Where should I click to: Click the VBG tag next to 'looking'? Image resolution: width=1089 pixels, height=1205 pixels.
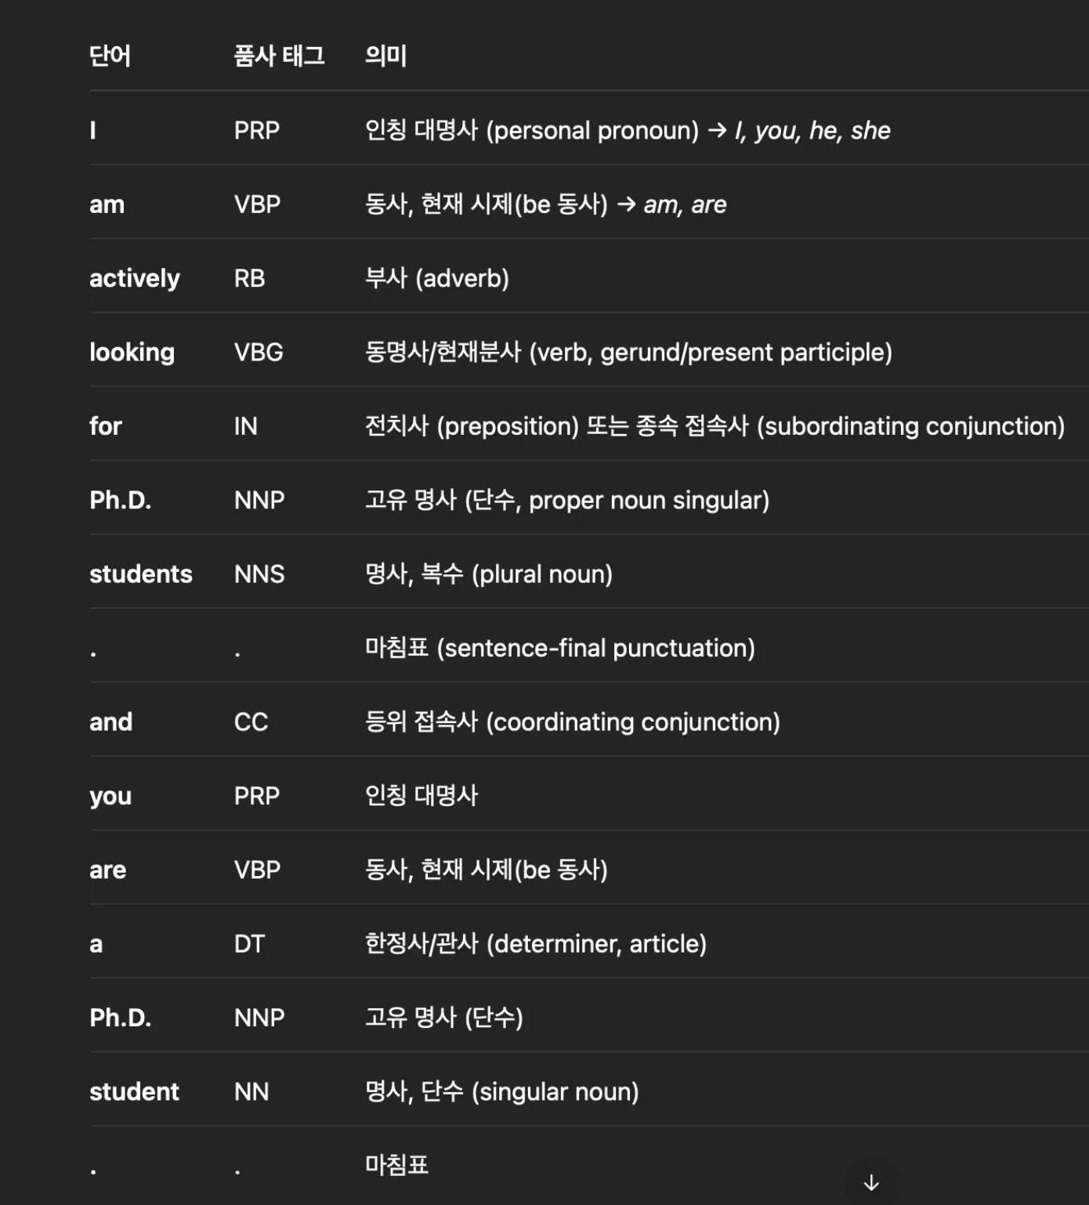pyautogui.click(x=259, y=353)
